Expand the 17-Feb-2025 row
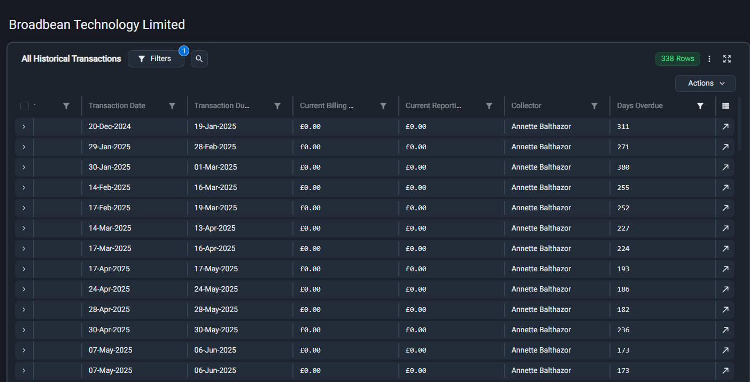The image size is (750, 382). tap(24, 208)
